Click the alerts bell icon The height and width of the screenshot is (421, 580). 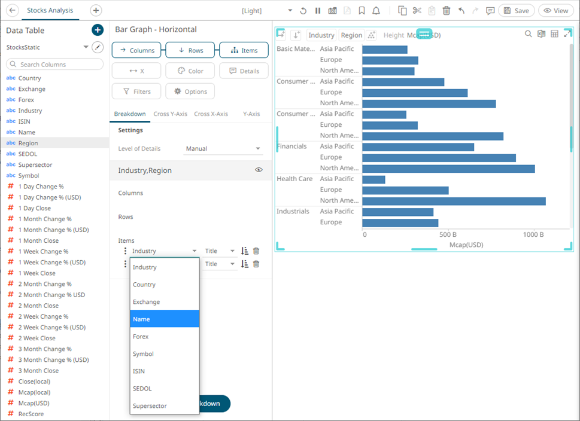376,11
